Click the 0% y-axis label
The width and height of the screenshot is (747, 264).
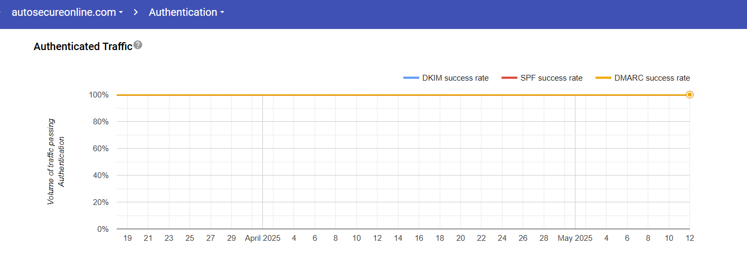tap(102, 229)
